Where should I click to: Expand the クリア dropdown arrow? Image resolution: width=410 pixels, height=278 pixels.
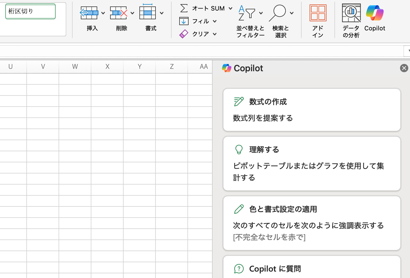click(215, 34)
